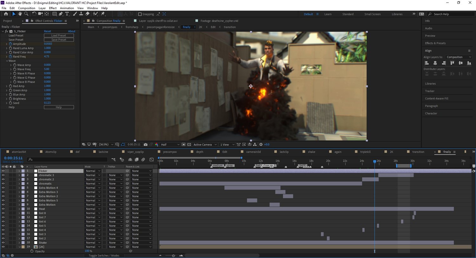Click the timeline zoom slider handle

coord(173,255)
